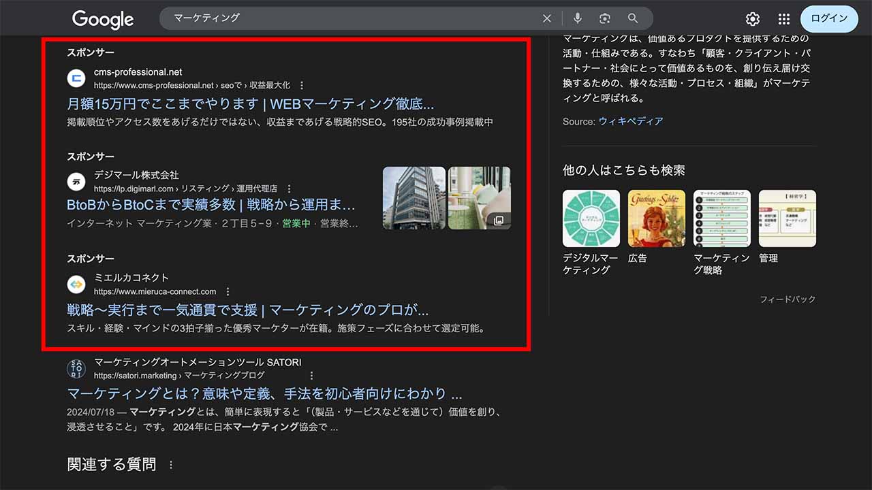
Task: Click the office building photo thumbnail
Action: tap(414, 198)
